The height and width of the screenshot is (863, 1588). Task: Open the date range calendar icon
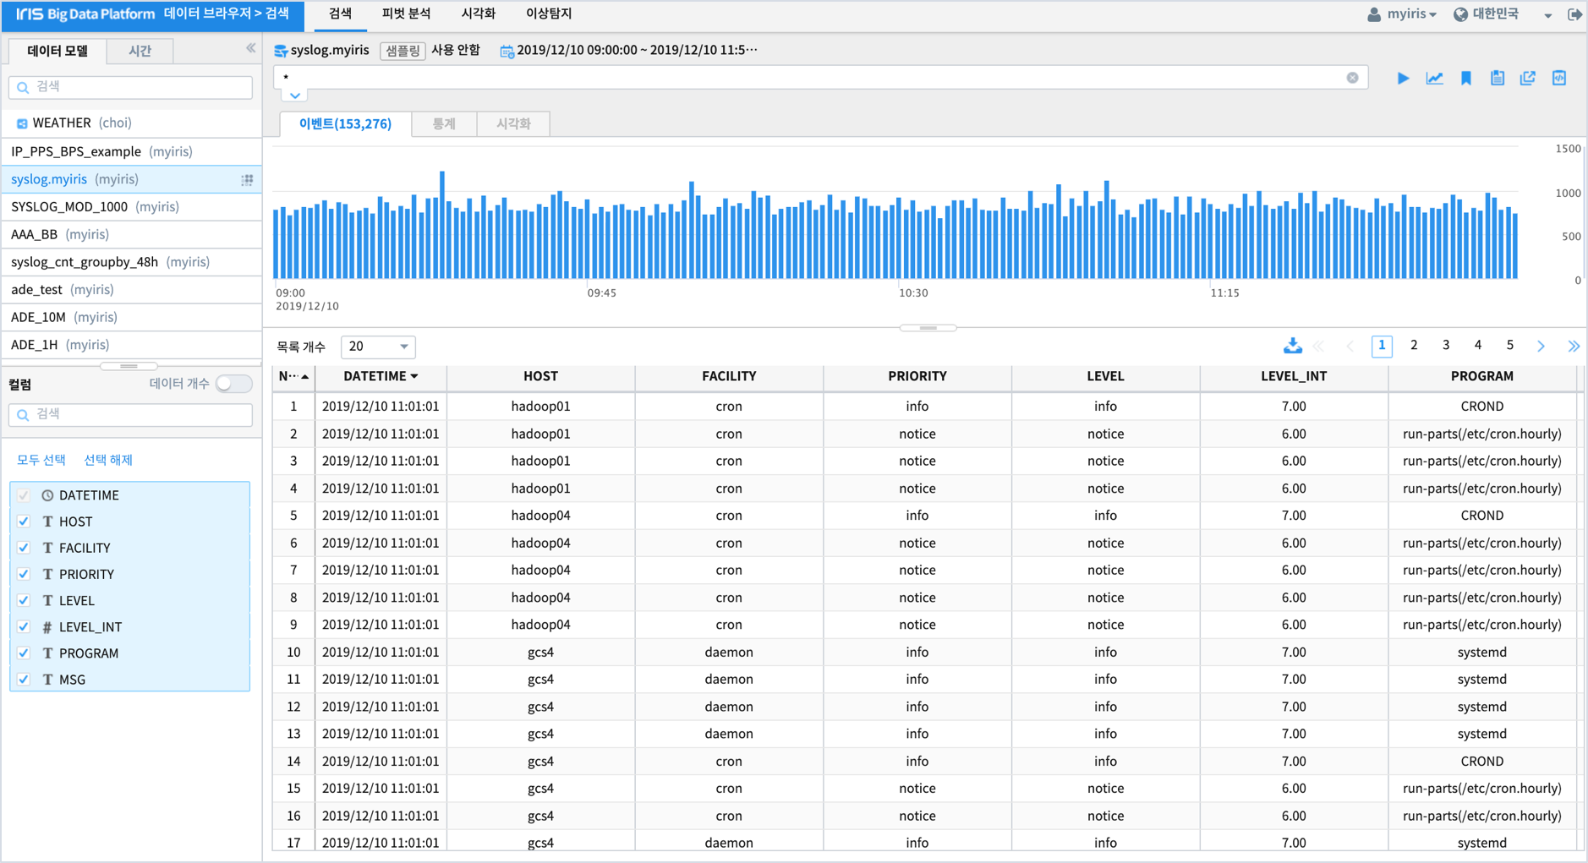tap(507, 51)
